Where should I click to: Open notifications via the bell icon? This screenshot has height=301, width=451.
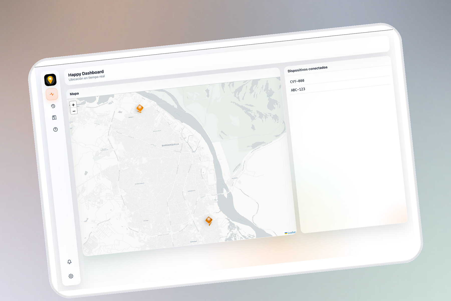[x=69, y=262]
